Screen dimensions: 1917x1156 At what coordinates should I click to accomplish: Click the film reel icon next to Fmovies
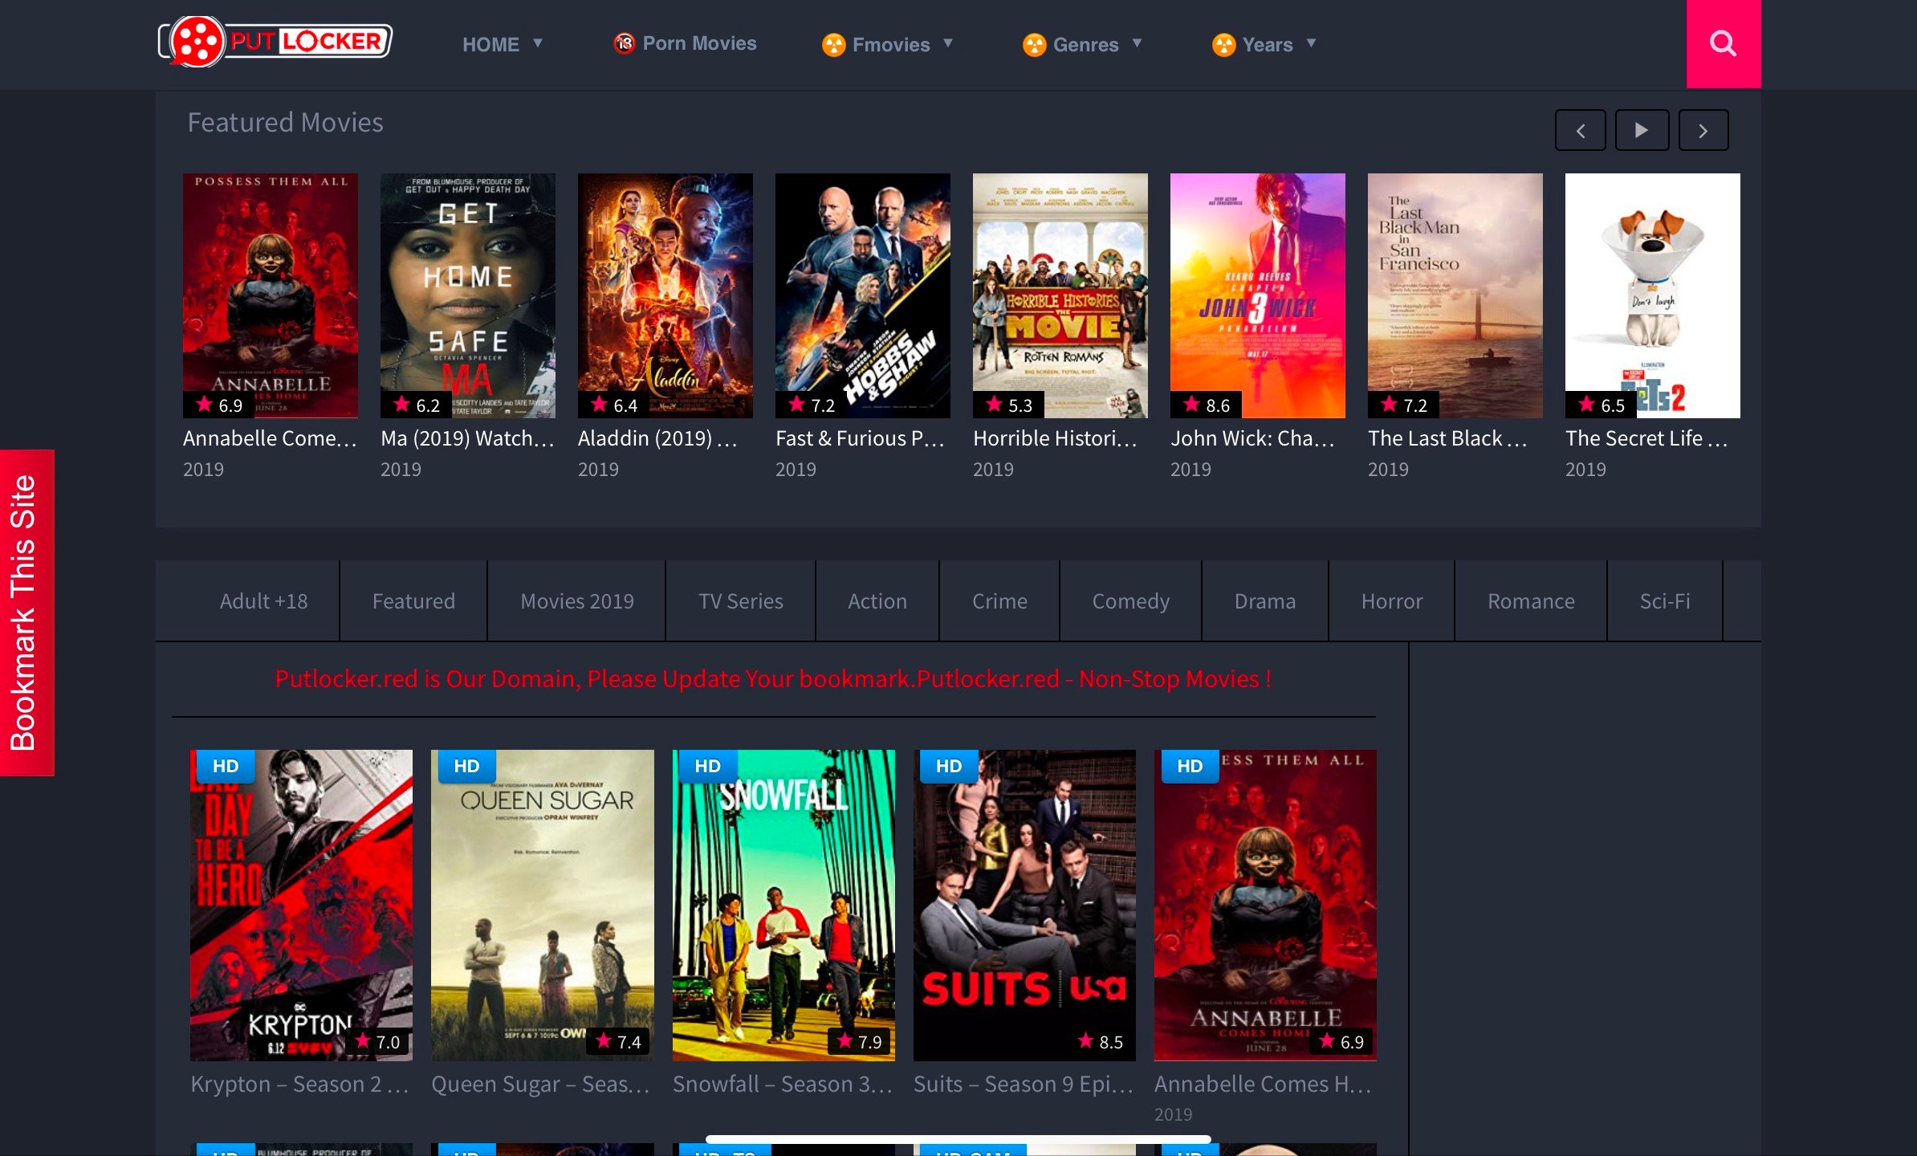[833, 44]
